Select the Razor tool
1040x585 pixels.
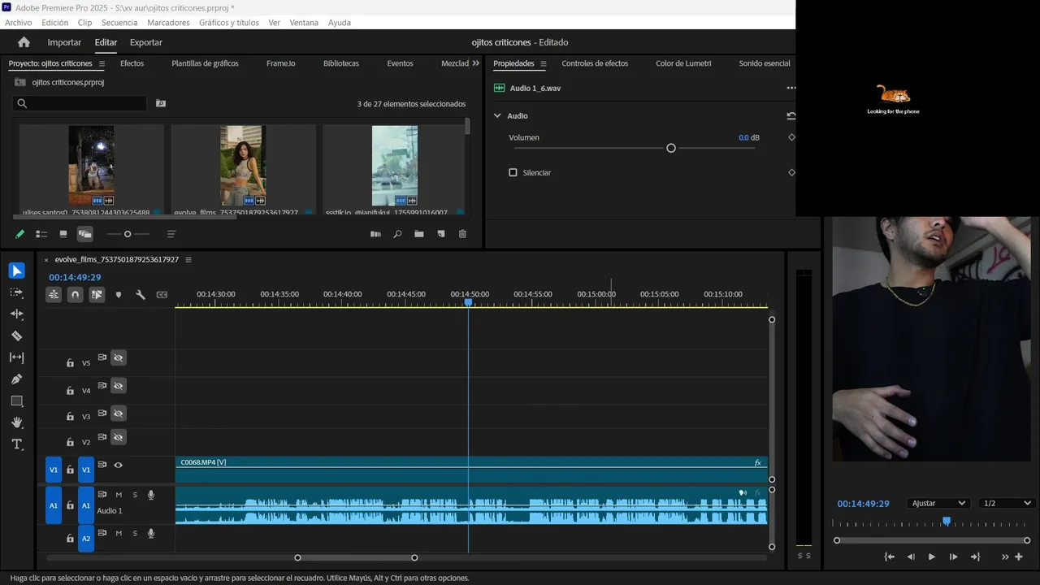[16, 336]
